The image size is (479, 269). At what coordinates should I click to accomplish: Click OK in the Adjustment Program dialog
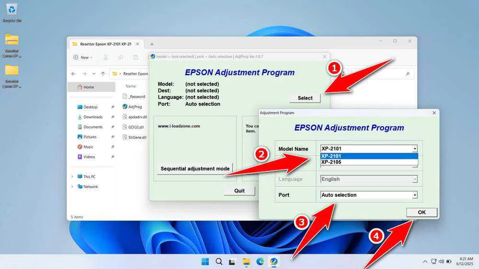click(x=422, y=212)
